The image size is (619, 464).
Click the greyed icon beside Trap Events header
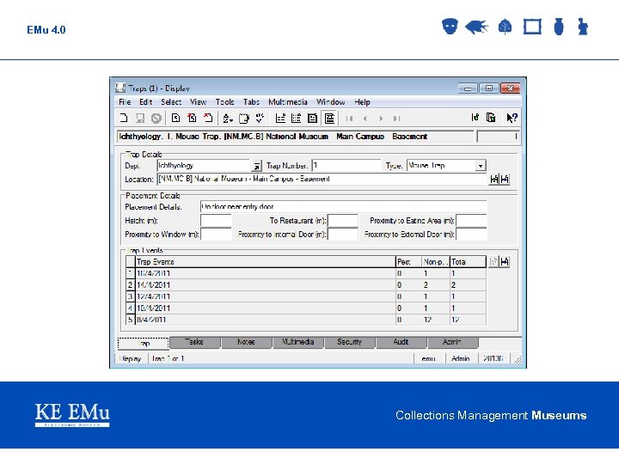493,261
